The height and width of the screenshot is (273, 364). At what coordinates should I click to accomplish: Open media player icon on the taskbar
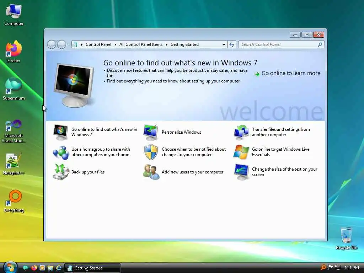point(42,268)
